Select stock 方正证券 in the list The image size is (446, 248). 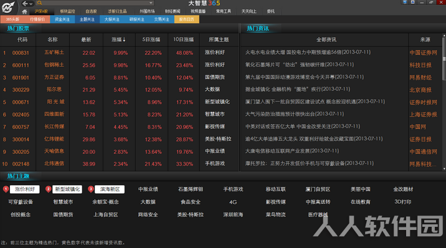[54, 77]
